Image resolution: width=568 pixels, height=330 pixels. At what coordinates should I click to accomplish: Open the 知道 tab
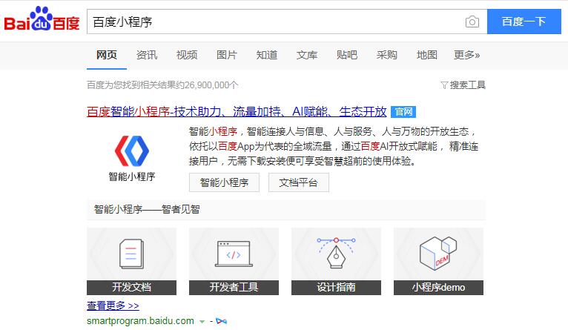click(267, 55)
